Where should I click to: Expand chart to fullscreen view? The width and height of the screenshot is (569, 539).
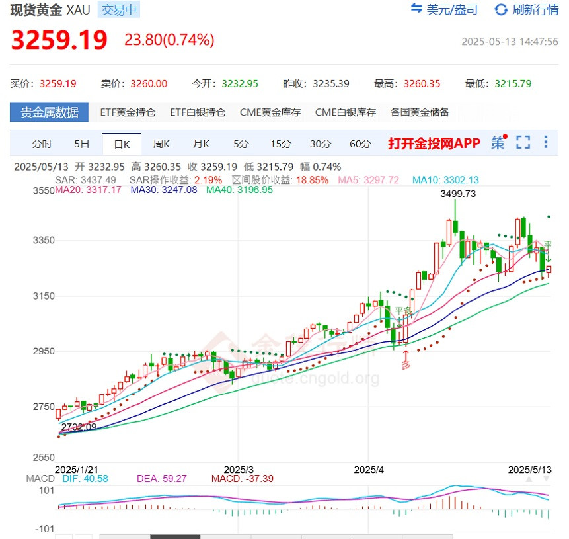(523, 142)
